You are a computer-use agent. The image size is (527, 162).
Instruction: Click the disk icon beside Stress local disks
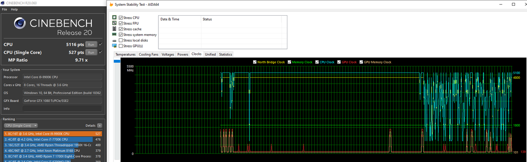pos(114,40)
